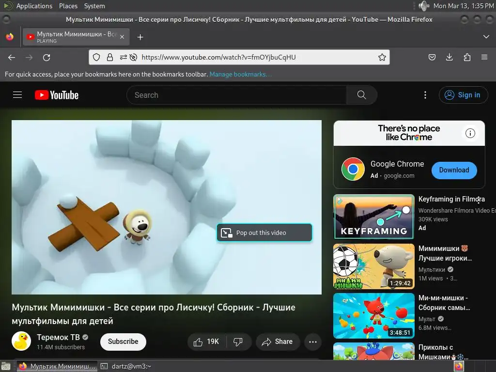Click into the YouTube Search field
The image size is (496, 372).
(236, 95)
